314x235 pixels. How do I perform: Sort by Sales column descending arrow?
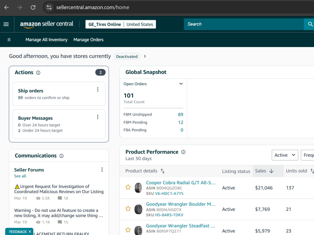[x=272, y=171]
